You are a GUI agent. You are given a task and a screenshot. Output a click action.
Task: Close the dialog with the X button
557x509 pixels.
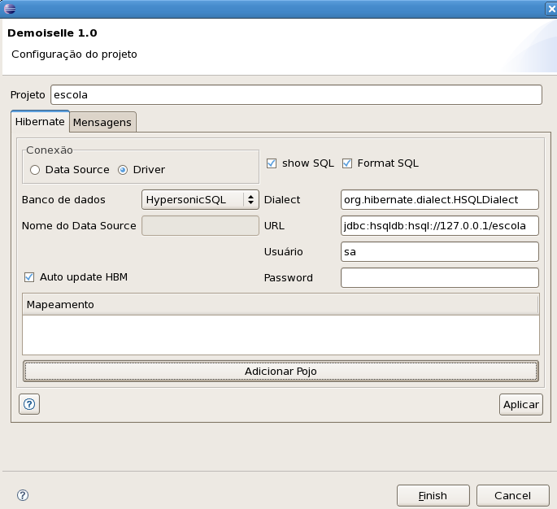[550, 8]
